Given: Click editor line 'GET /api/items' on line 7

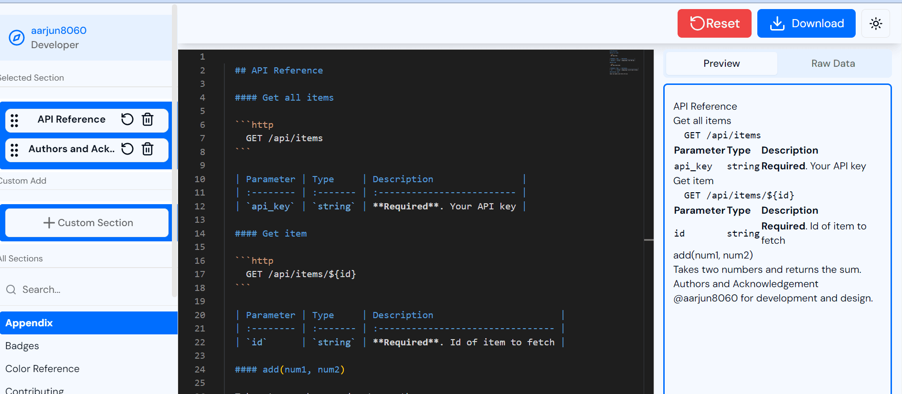Looking at the screenshot, I should coord(284,138).
